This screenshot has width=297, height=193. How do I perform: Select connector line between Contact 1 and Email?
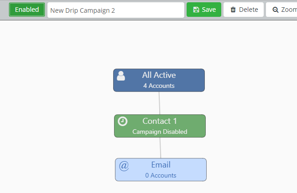click(160, 147)
